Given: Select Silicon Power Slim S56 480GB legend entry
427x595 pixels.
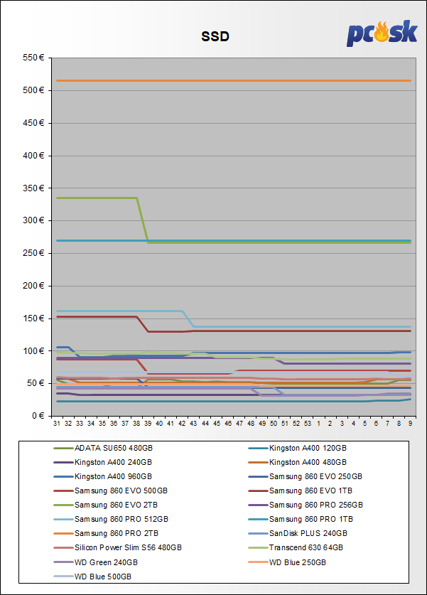Looking at the screenshot, I should click(x=117, y=547).
